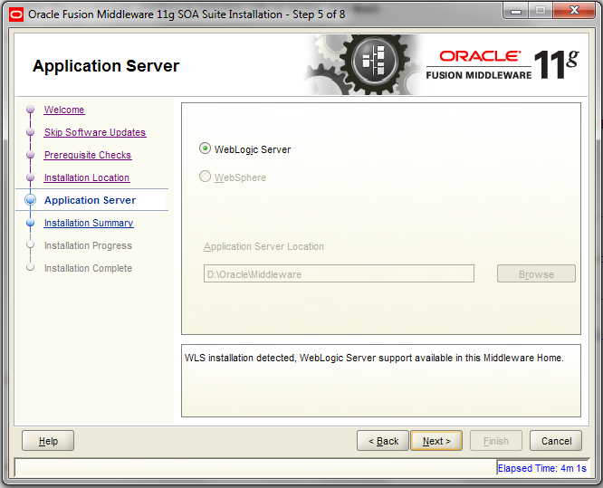The height and width of the screenshot is (488, 603).
Task: Click Installation Complete step label
Action: [88, 268]
